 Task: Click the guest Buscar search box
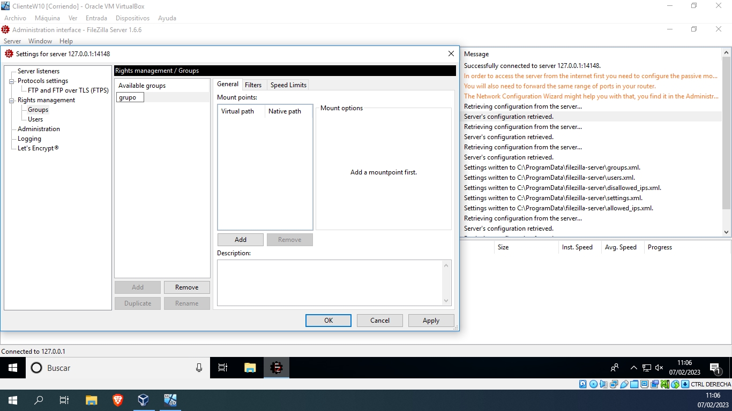[x=118, y=368]
